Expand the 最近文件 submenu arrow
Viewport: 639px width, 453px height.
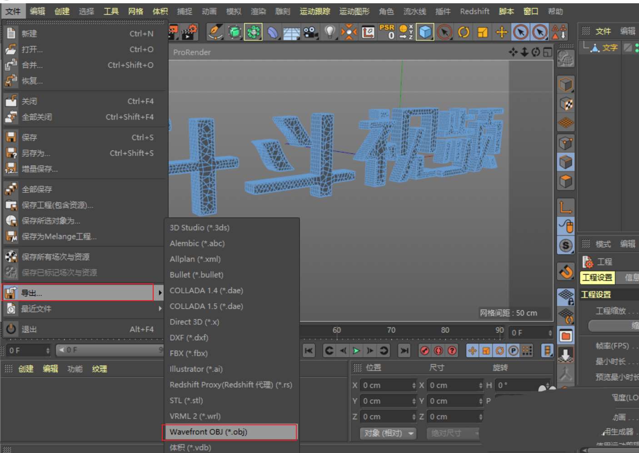[160, 308]
